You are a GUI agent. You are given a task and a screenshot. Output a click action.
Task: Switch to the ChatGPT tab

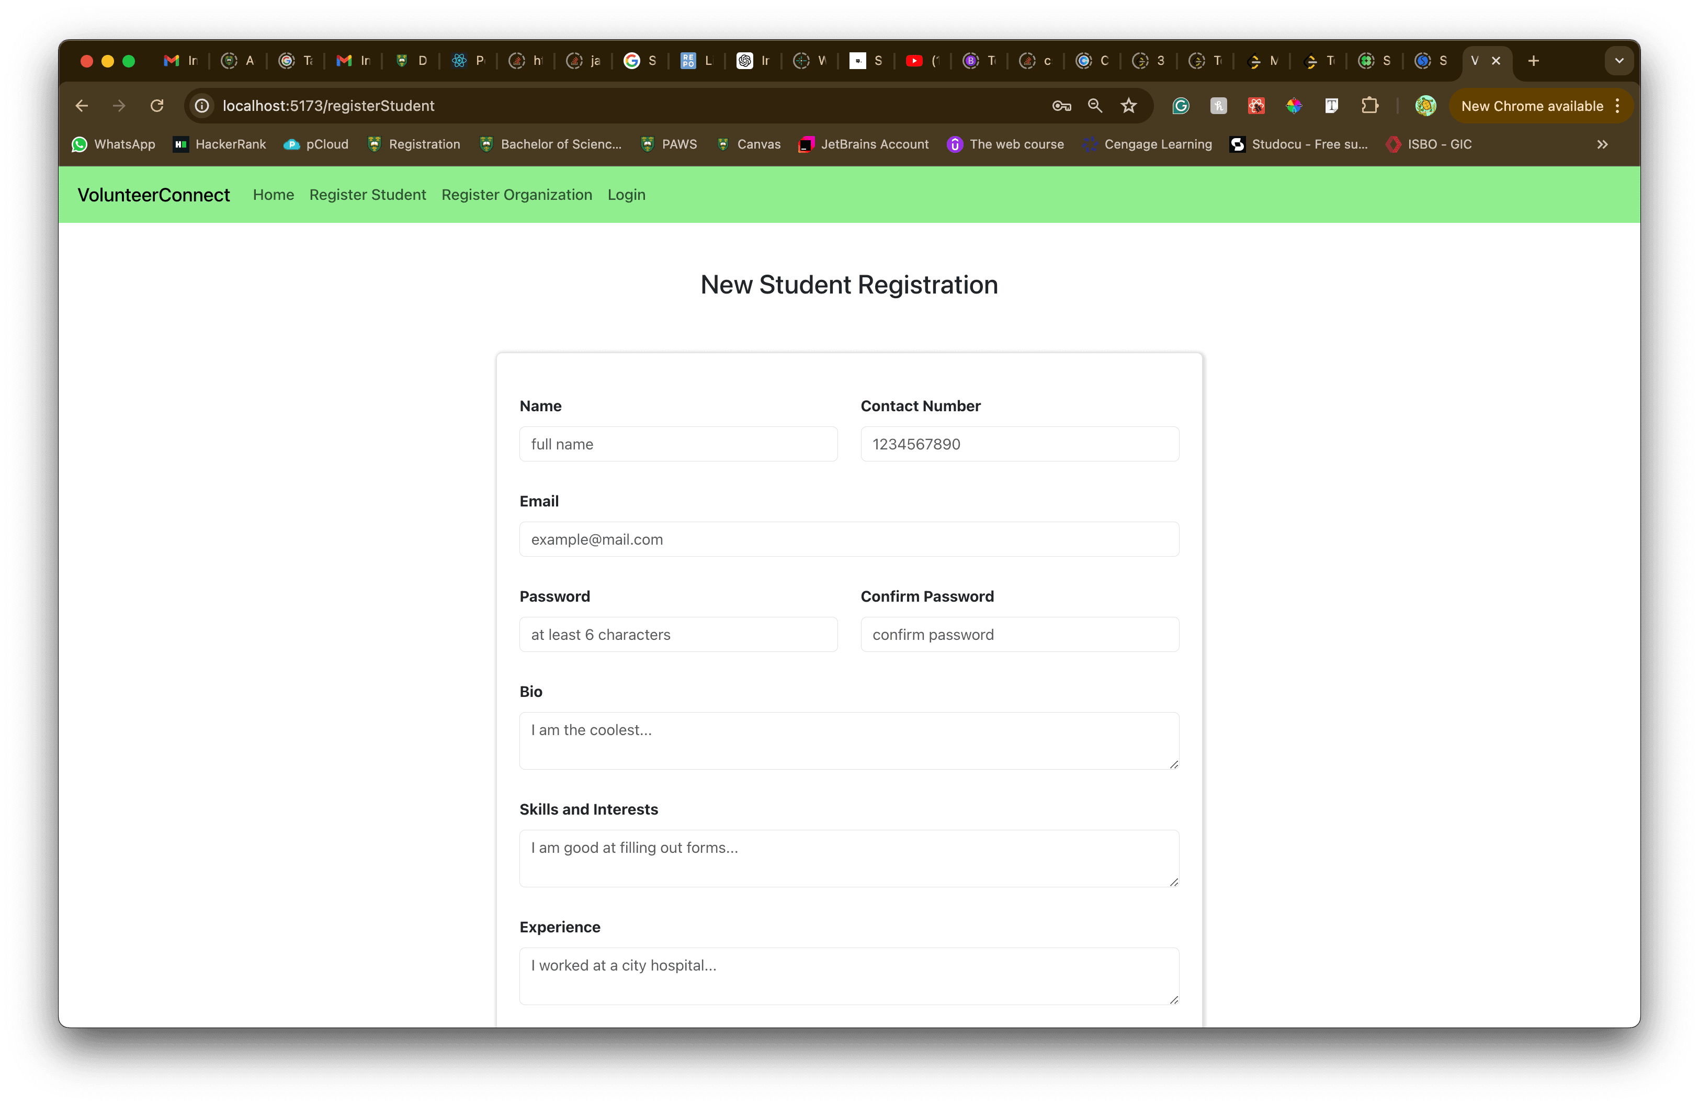744,61
